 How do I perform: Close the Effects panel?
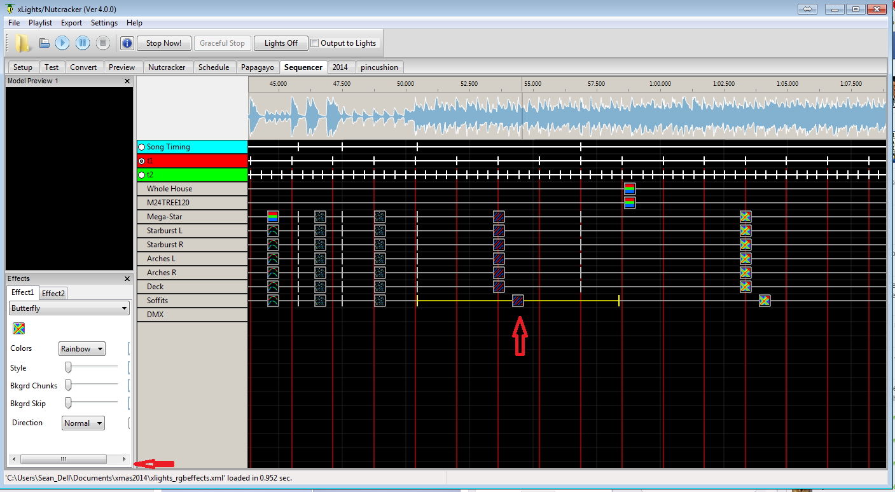[x=127, y=278]
